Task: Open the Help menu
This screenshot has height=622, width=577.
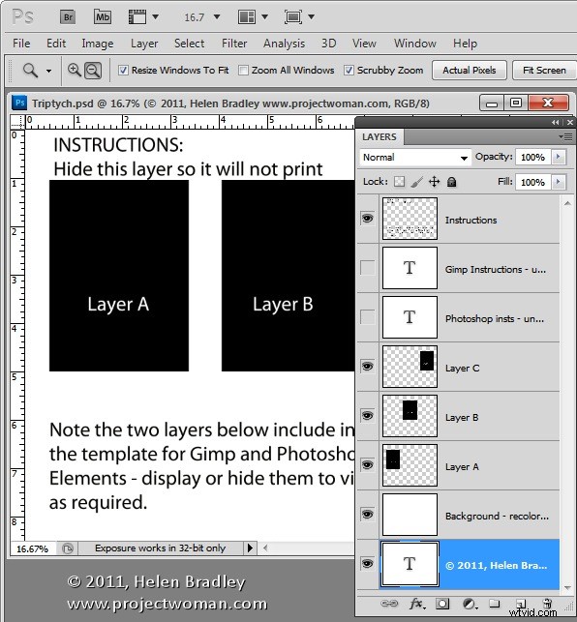Action: (x=465, y=44)
